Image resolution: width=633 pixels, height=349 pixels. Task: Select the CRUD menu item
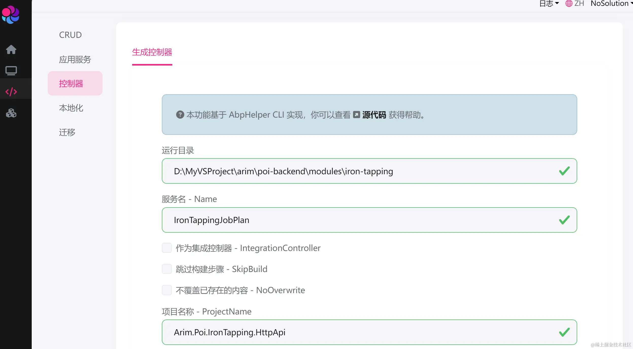(70, 35)
